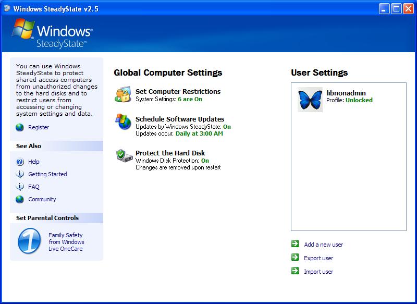This screenshot has width=417, height=304.
Task: Select the libnonadmin user name
Action: click(346, 93)
